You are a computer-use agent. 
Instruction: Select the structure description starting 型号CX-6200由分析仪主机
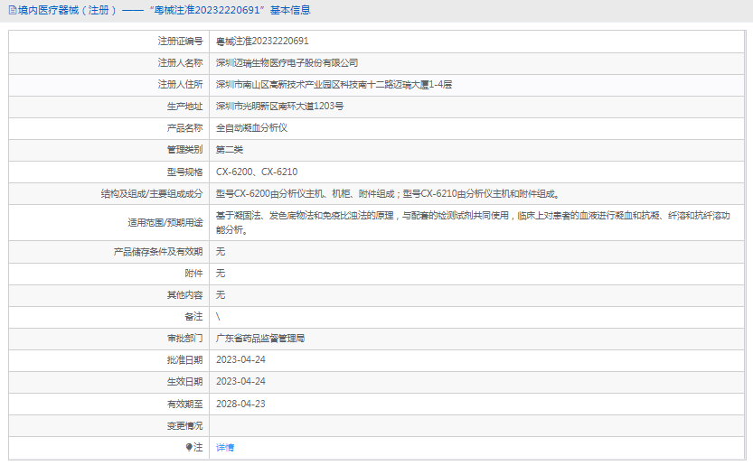click(x=388, y=194)
